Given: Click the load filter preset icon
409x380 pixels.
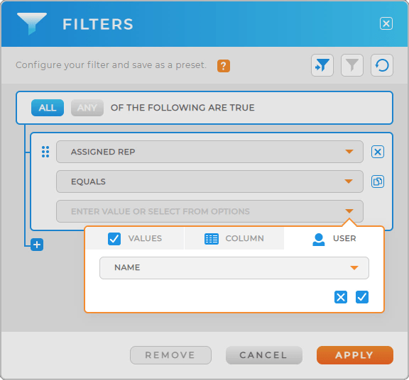Looking at the screenshot, I should [x=322, y=65].
